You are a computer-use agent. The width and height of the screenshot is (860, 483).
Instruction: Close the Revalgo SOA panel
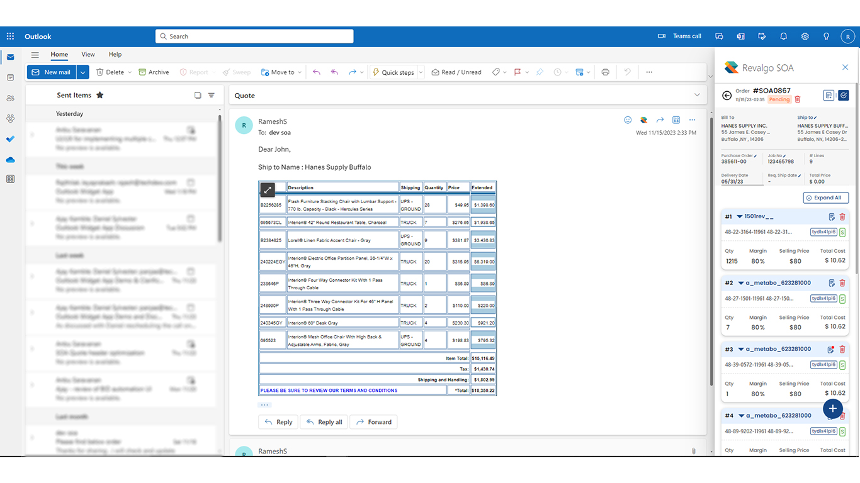[x=846, y=67]
